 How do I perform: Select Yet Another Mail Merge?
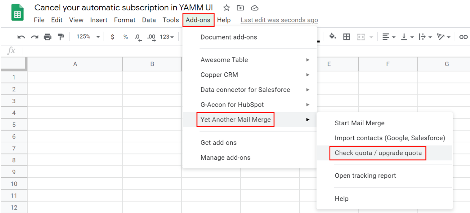tap(250, 120)
